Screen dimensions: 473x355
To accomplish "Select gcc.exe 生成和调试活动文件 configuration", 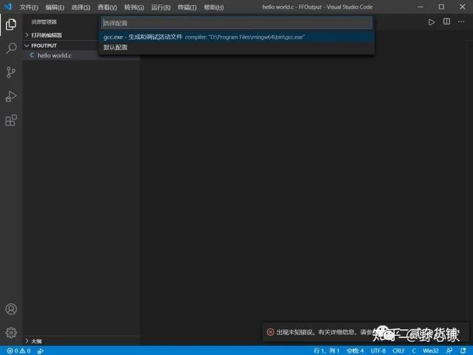I will click(x=236, y=37).
